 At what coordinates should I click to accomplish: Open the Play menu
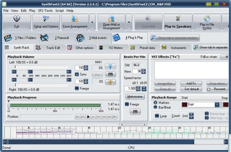click(x=32, y=11)
